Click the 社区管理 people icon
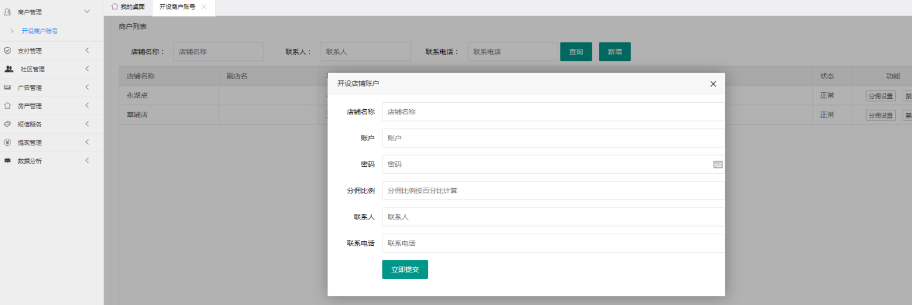This screenshot has width=912, height=305. (x=9, y=69)
